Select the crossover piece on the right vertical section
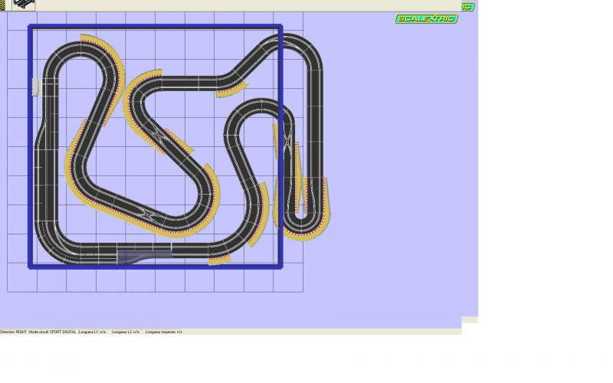 pos(287,140)
